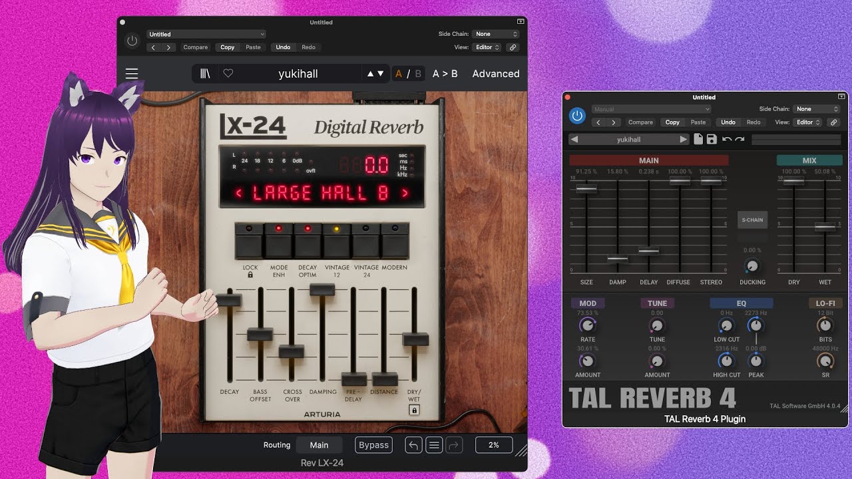The image size is (852, 479).
Task: Open Routing Main selector in LX-24
Action: point(319,445)
